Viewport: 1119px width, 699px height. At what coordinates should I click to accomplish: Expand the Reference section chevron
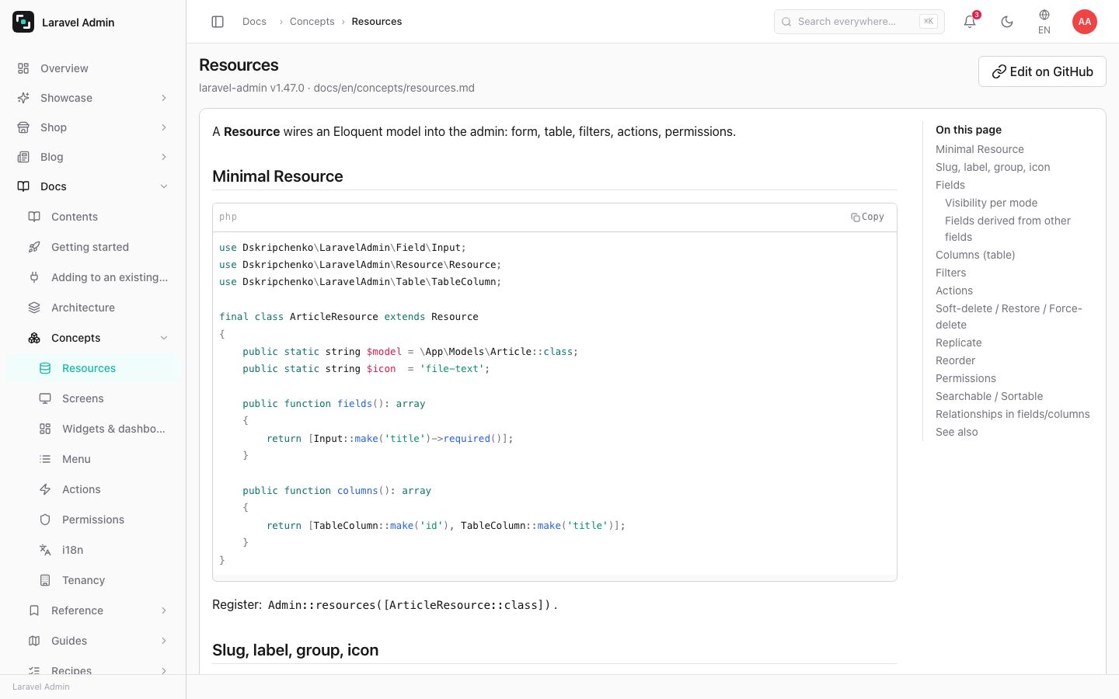pos(164,610)
